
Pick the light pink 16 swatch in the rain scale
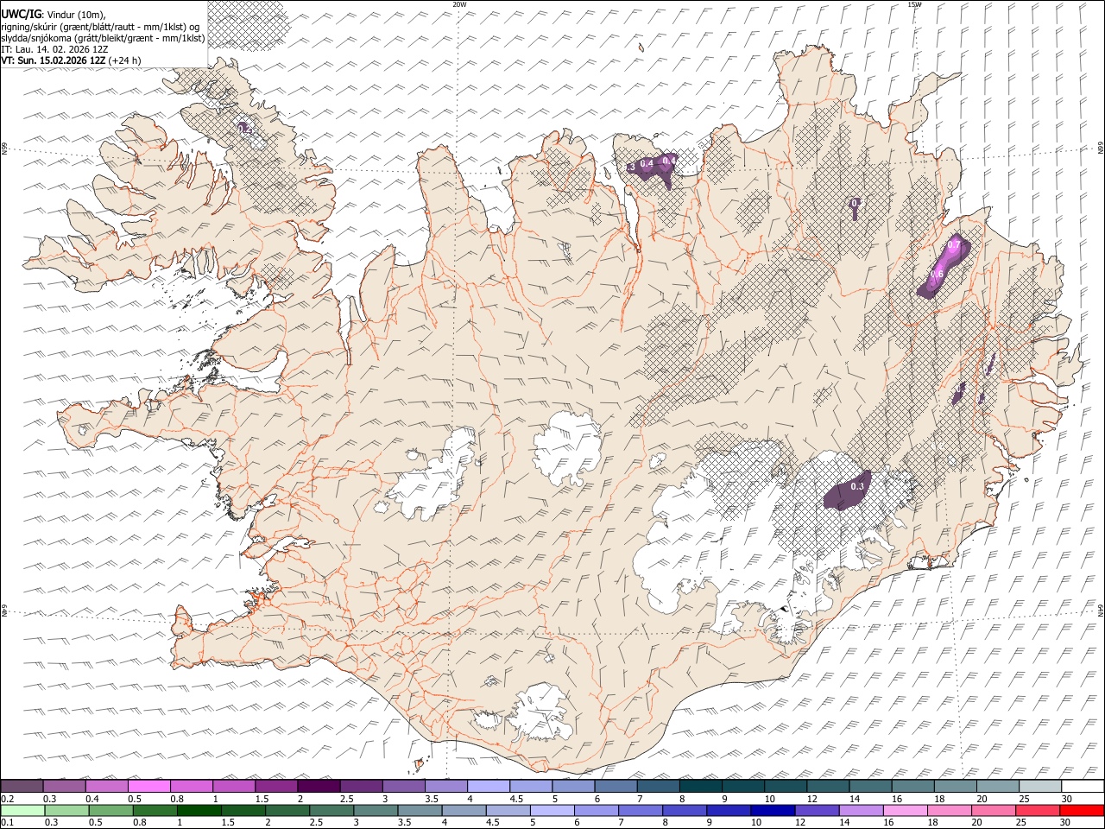906,810
